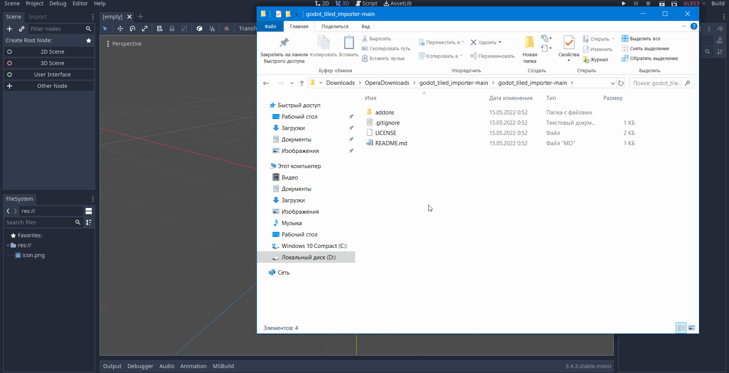Select the Godot Move Mode tool
Screen dimensions: 729x373
tap(120, 29)
